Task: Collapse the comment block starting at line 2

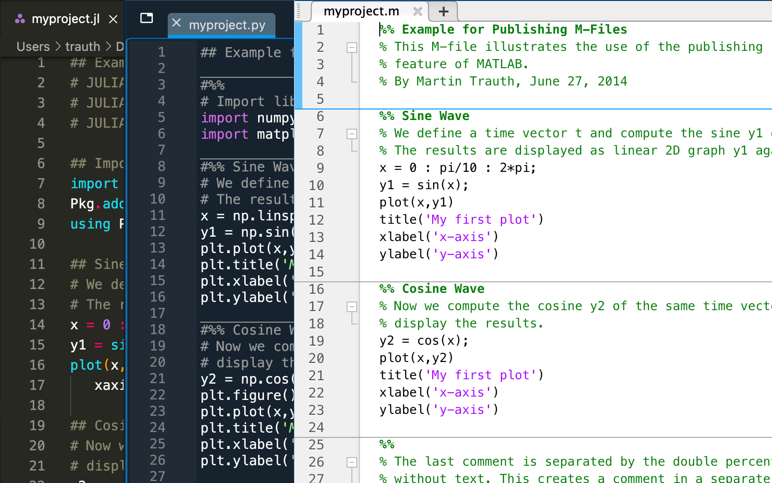Action: pos(352,48)
